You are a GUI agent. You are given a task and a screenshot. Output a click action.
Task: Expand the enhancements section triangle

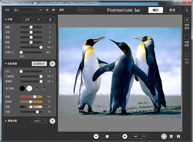coord(6,121)
